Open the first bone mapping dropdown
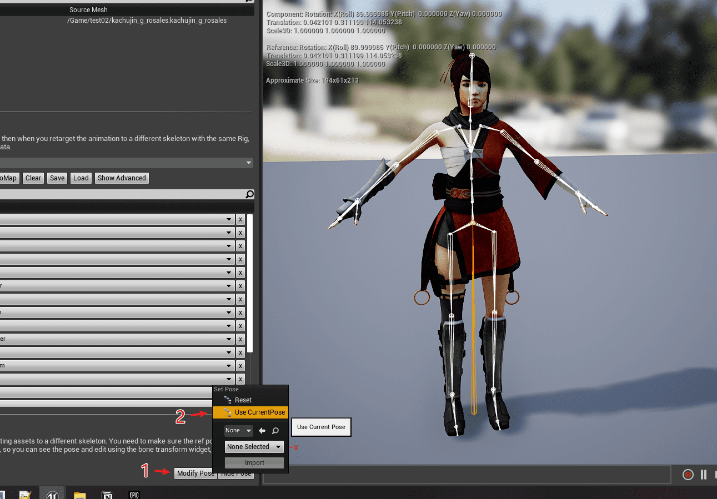 pos(117,219)
